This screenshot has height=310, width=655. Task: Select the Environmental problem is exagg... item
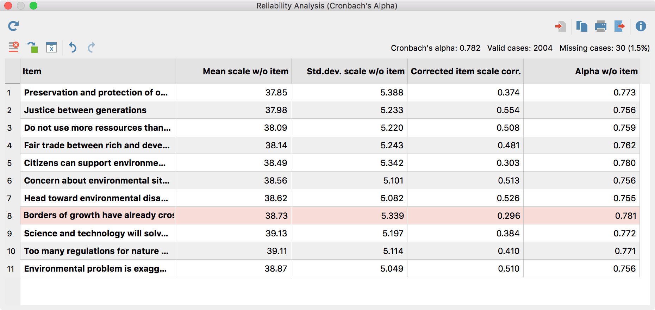(x=95, y=269)
